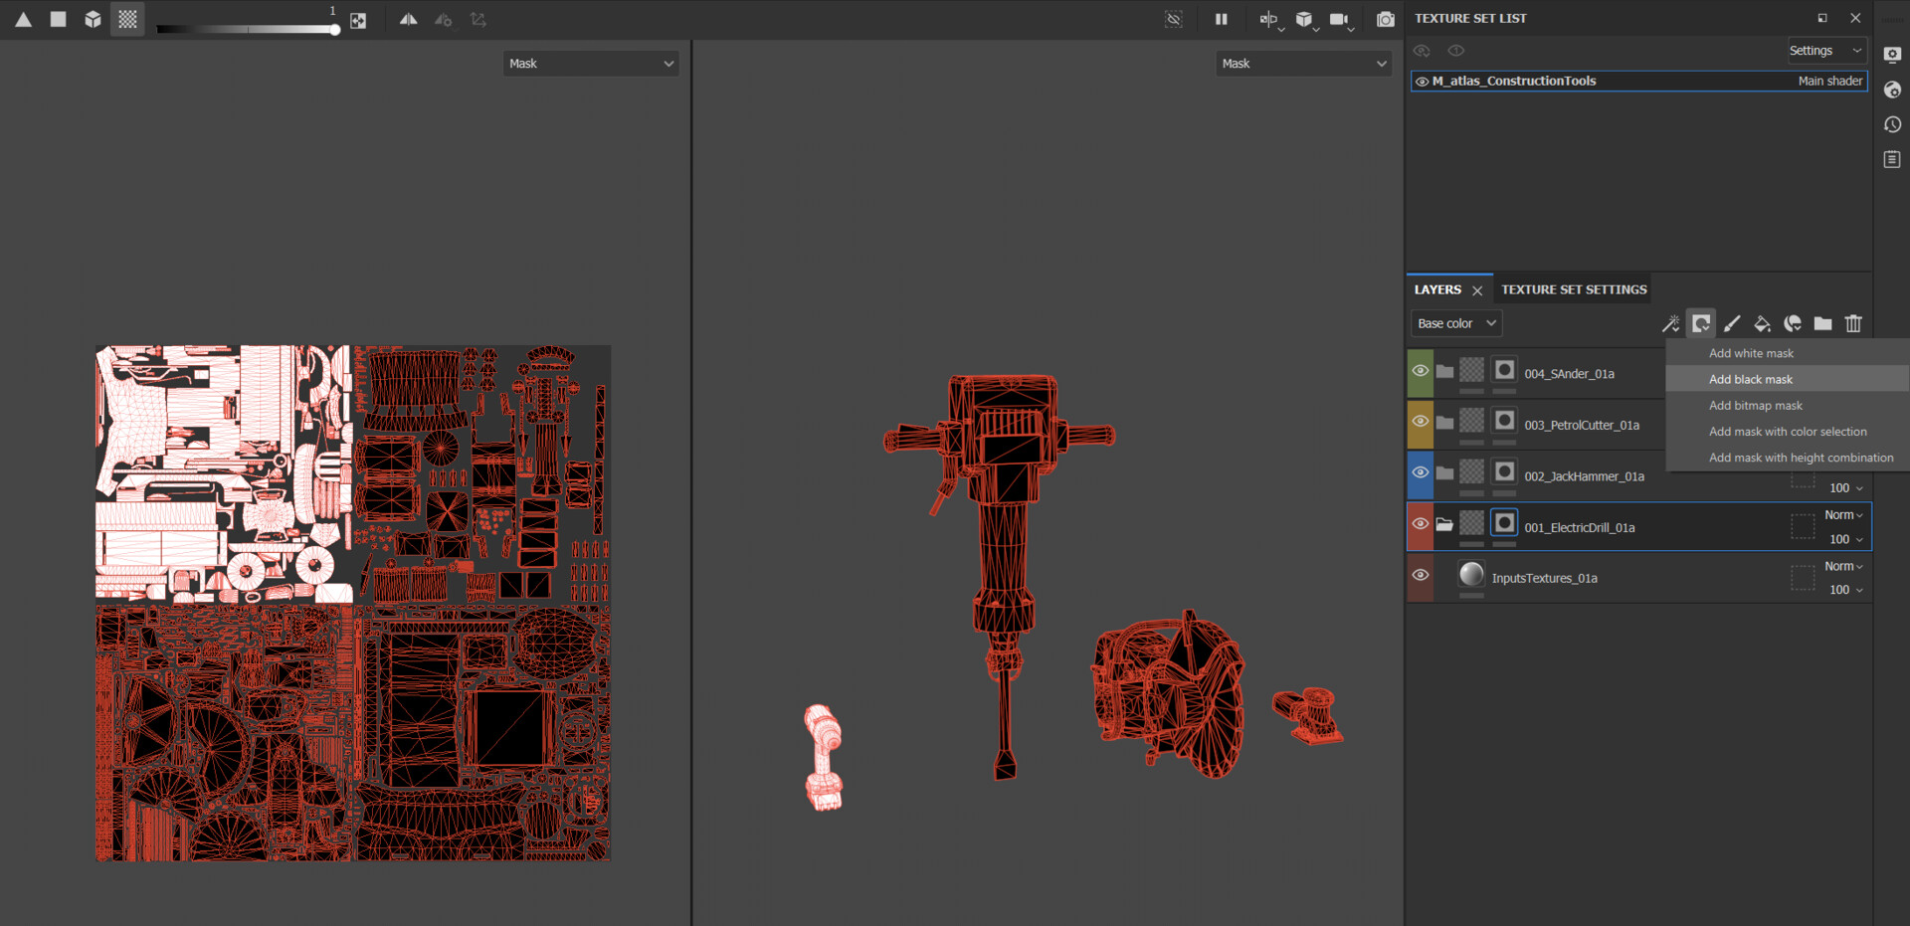Select the Paint brush tool in the Layers panel

pos(1732,323)
